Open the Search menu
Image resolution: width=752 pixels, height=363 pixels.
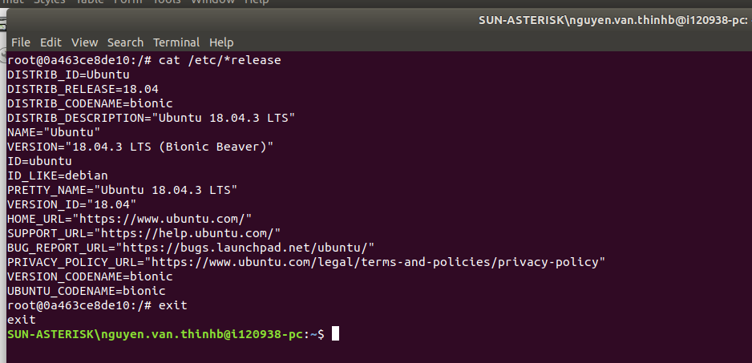(x=125, y=42)
